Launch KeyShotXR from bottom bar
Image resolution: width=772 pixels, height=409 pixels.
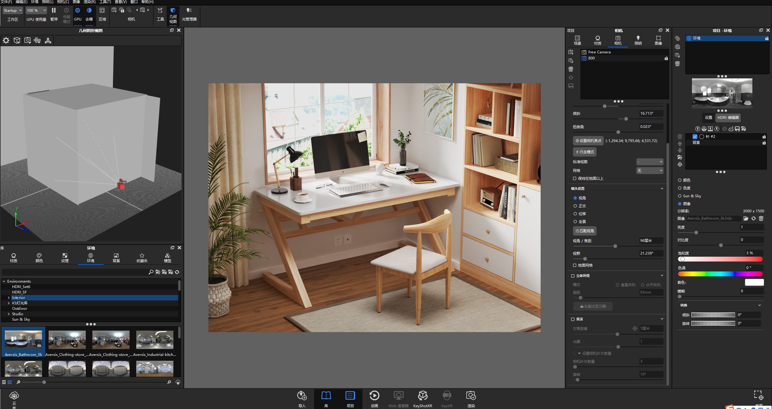coord(423,399)
